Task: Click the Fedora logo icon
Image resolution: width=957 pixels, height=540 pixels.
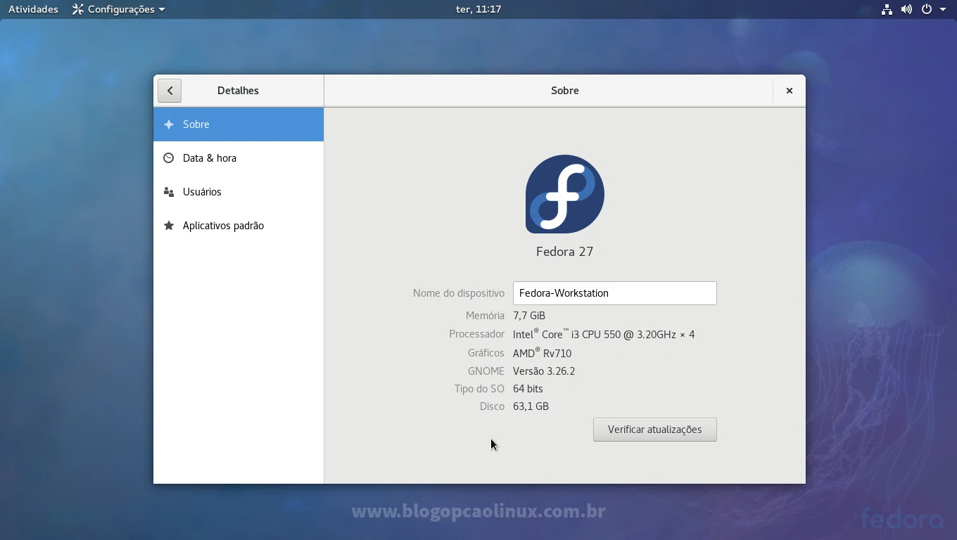Action: [564, 194]
